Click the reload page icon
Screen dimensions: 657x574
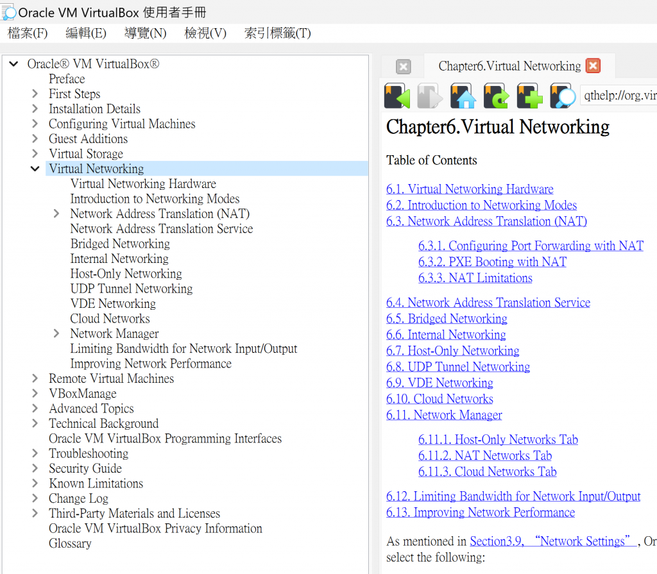496,96
